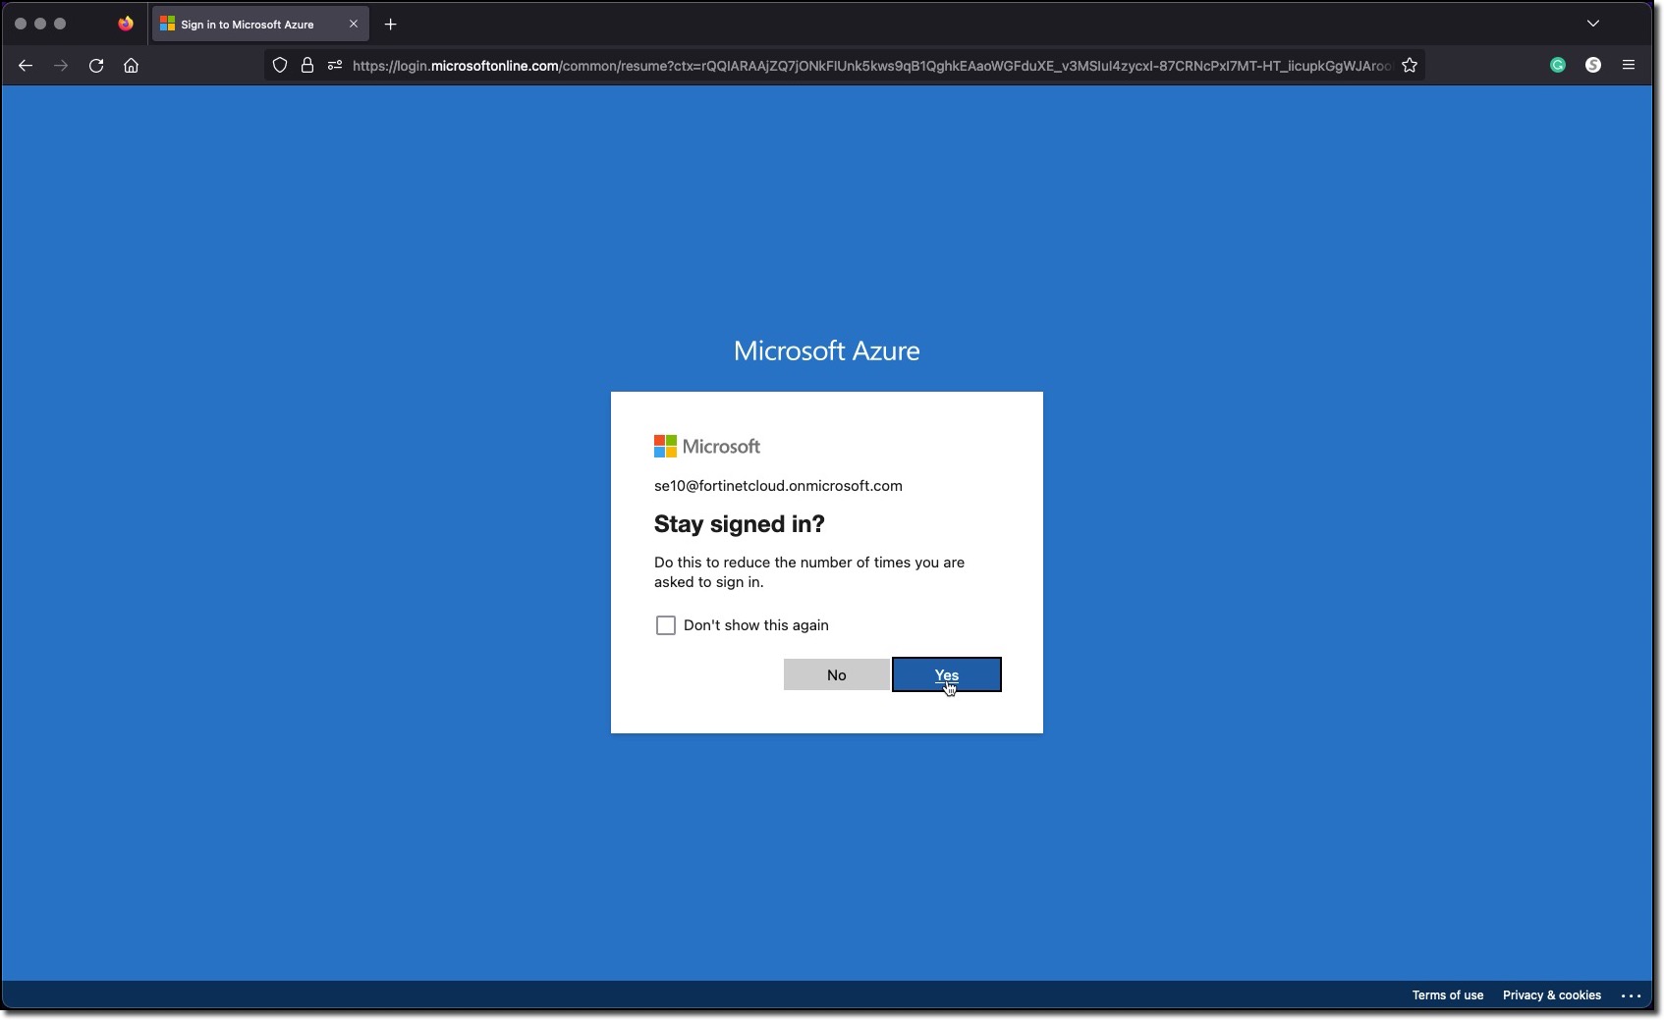
Task: Bookmark this page with star icon
Action: (x=1410, y=66)
